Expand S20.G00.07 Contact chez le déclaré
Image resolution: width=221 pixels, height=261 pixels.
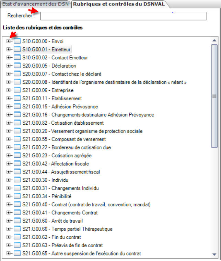tap(8, 73)
